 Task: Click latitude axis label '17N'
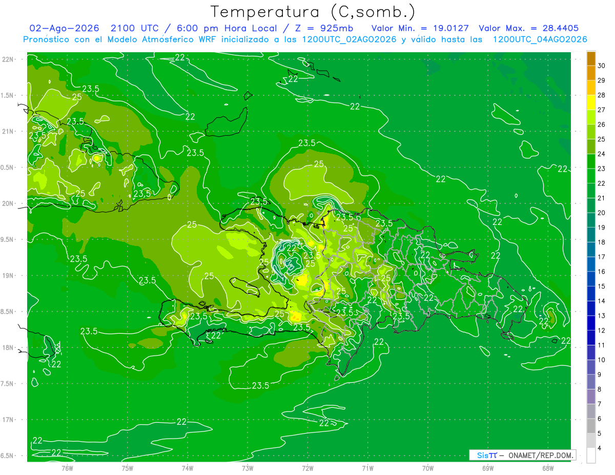pos(9,420)
